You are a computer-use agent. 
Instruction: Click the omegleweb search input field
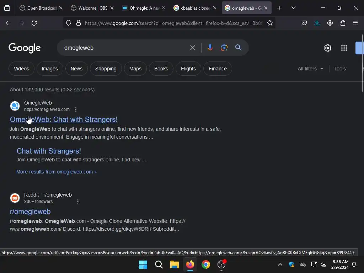pyautogui.click(x=125, y=48)
